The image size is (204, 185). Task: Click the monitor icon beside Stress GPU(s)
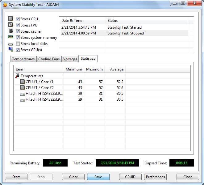pos(11,50)
